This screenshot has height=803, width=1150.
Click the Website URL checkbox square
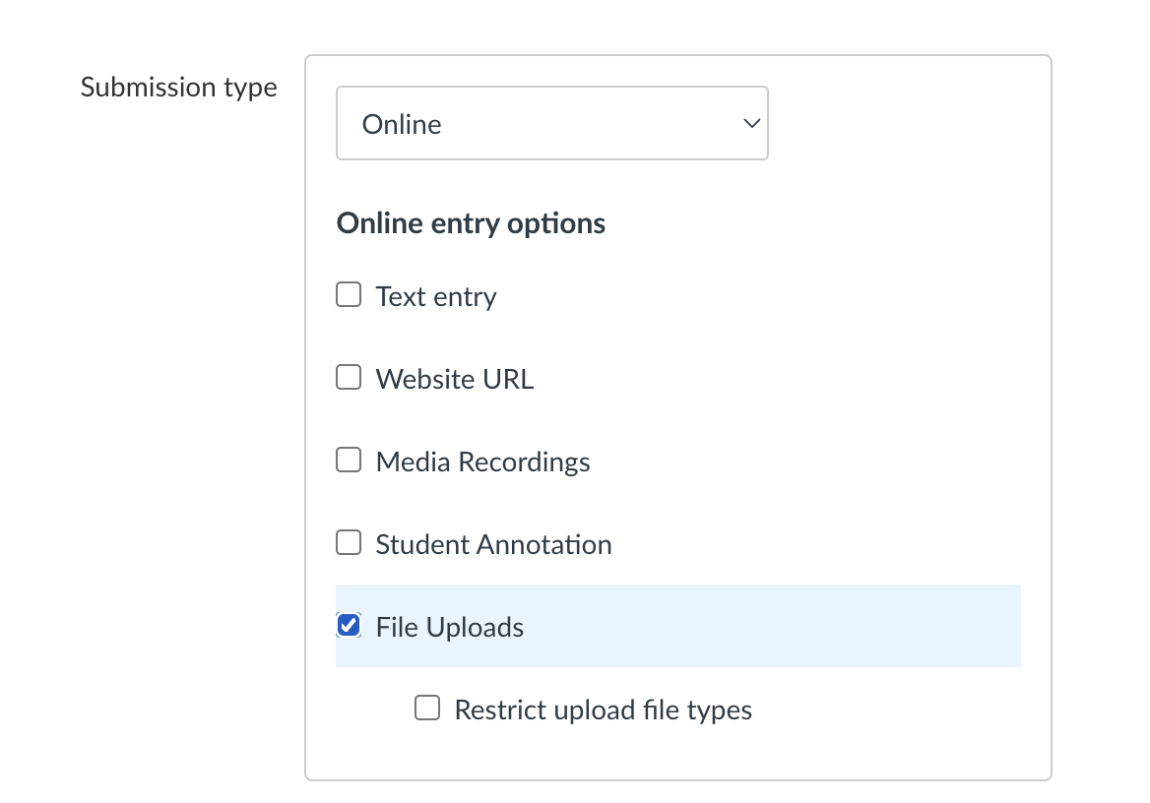tap(349, 377)
